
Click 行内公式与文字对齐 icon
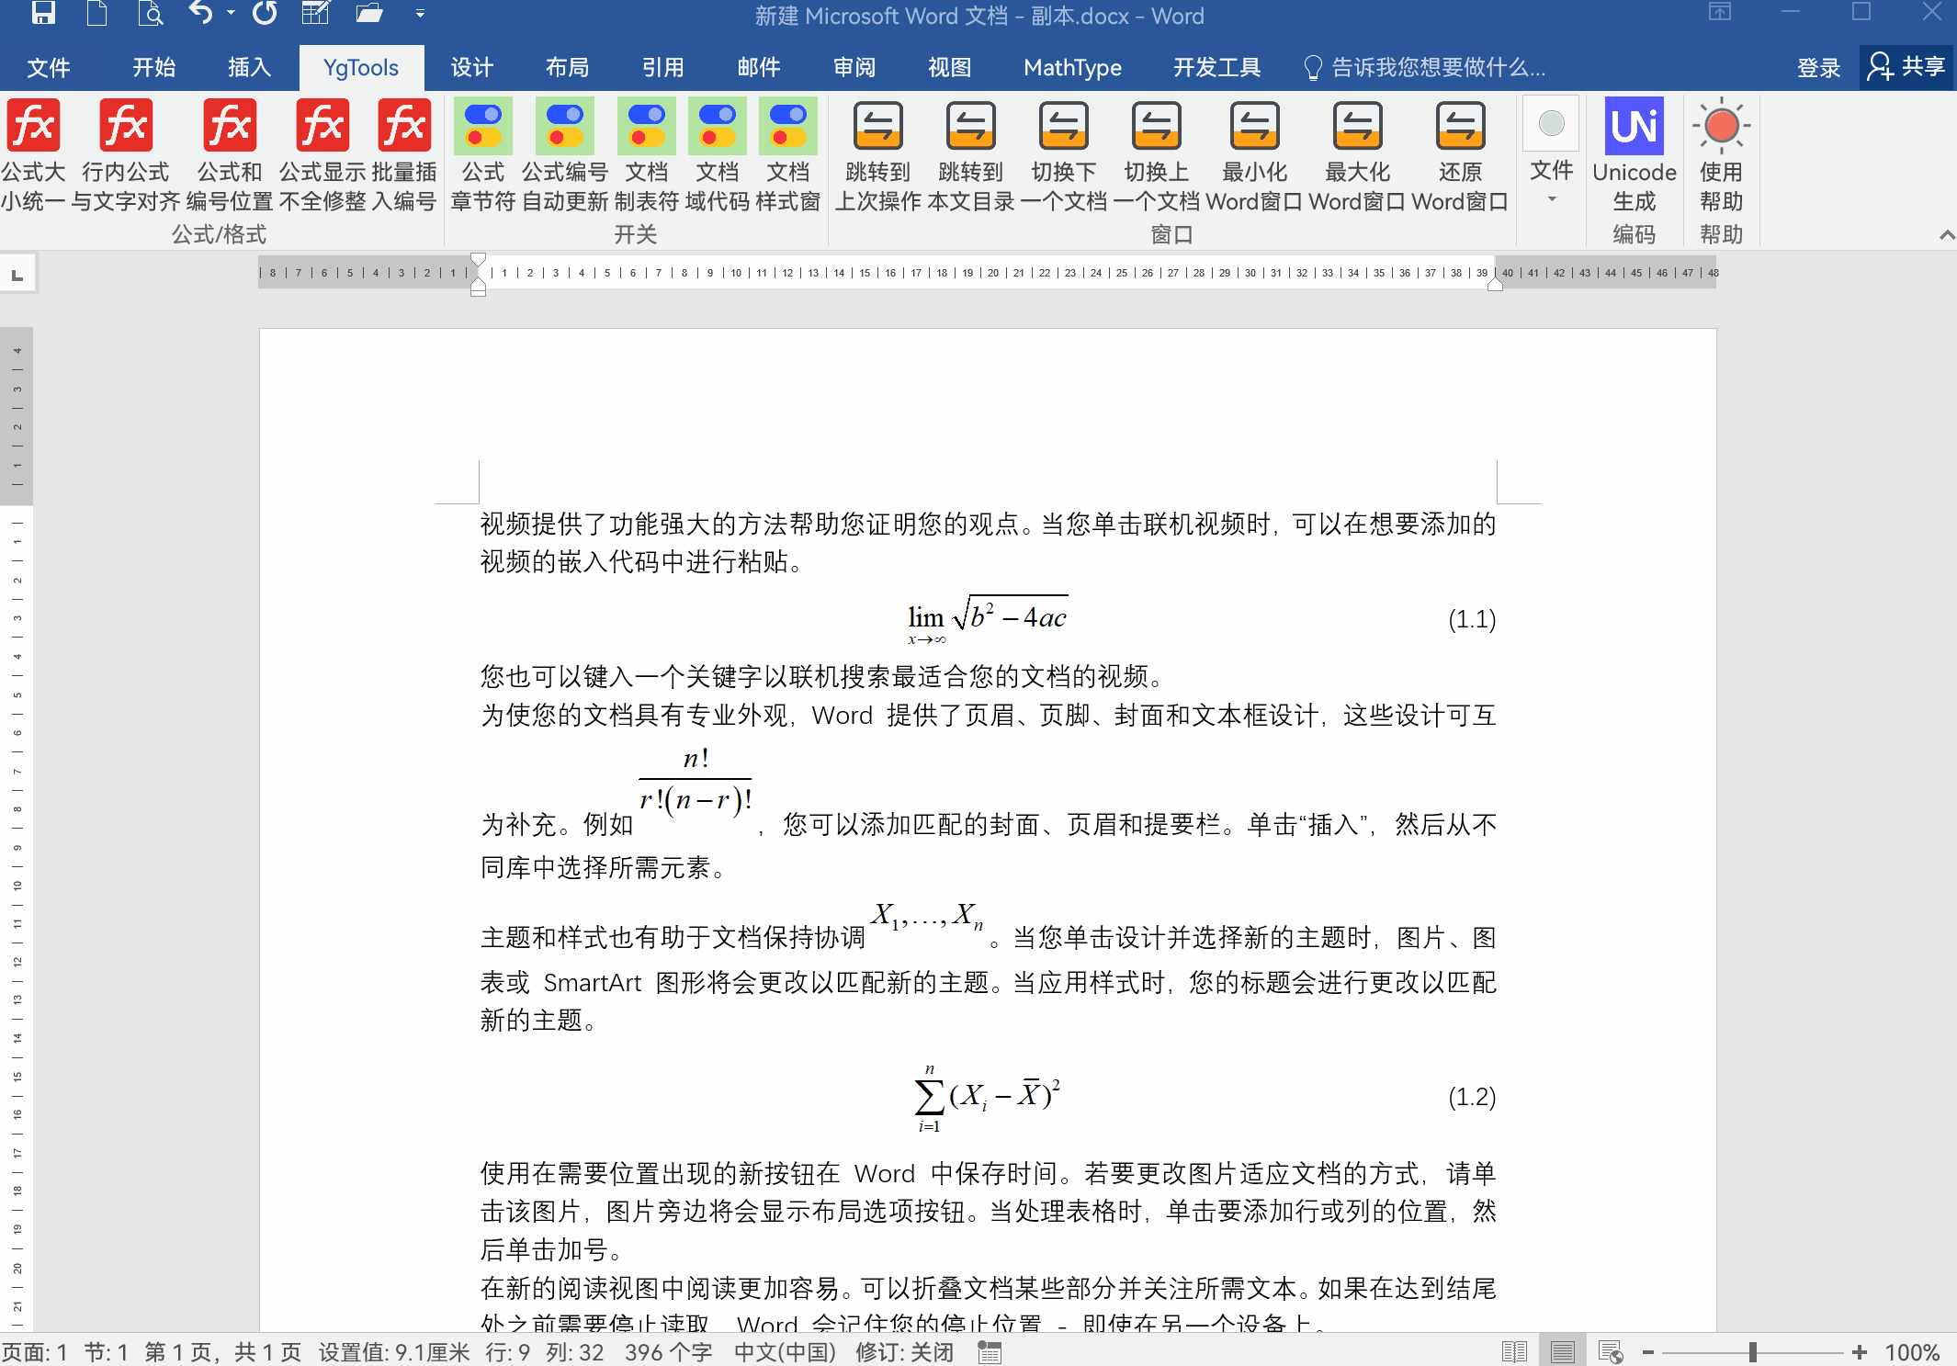coord(126,126)
